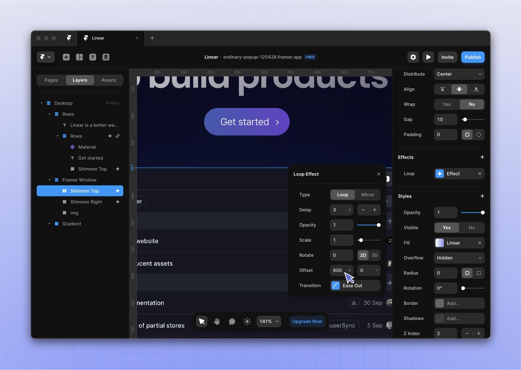Collapse the Framer Window layer group

(49, 180)
